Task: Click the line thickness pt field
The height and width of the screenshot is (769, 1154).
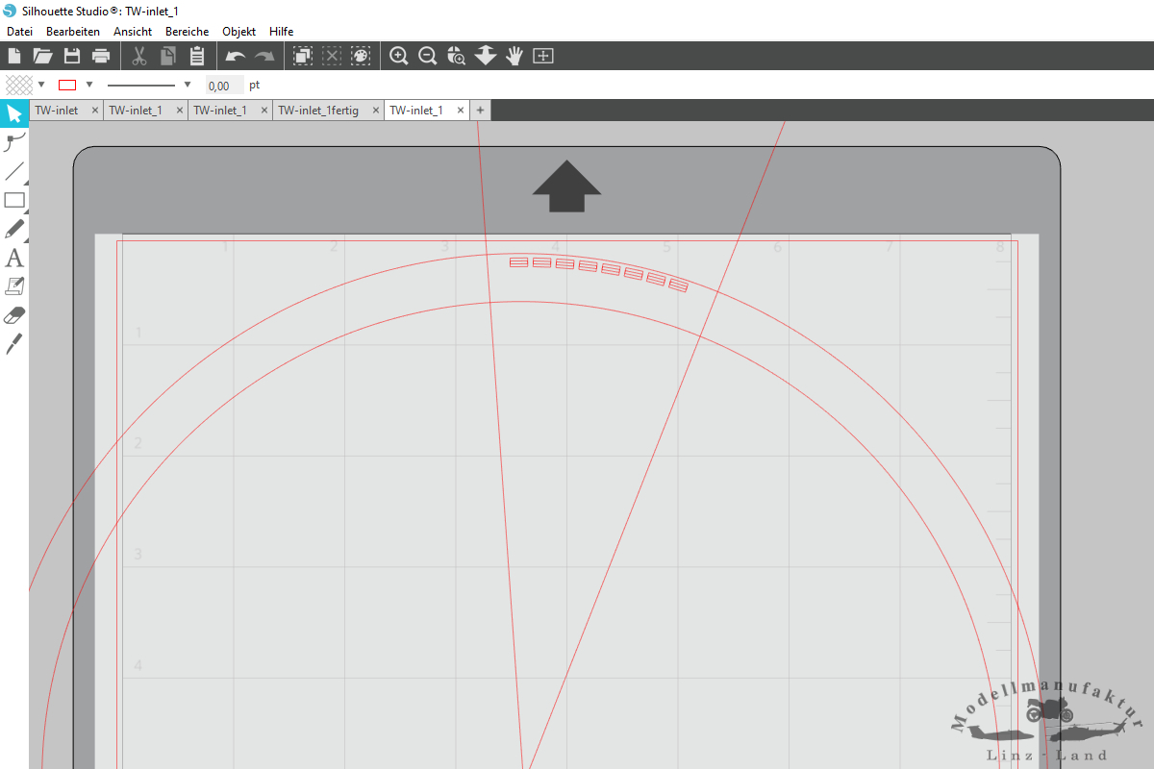Action: click(224, 86)
